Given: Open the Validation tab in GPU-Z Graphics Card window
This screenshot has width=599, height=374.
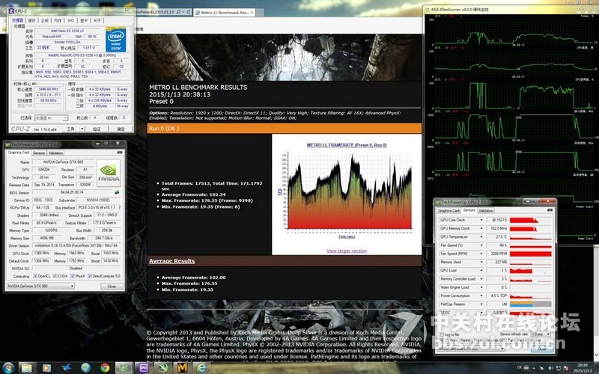Looking at the screenshot, I should 55,153.
